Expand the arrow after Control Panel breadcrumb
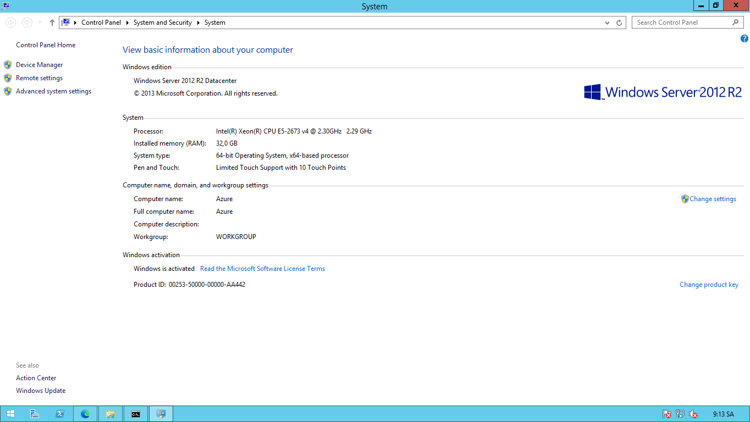Viewport: 750px width, 422px height. pos(127,23)
